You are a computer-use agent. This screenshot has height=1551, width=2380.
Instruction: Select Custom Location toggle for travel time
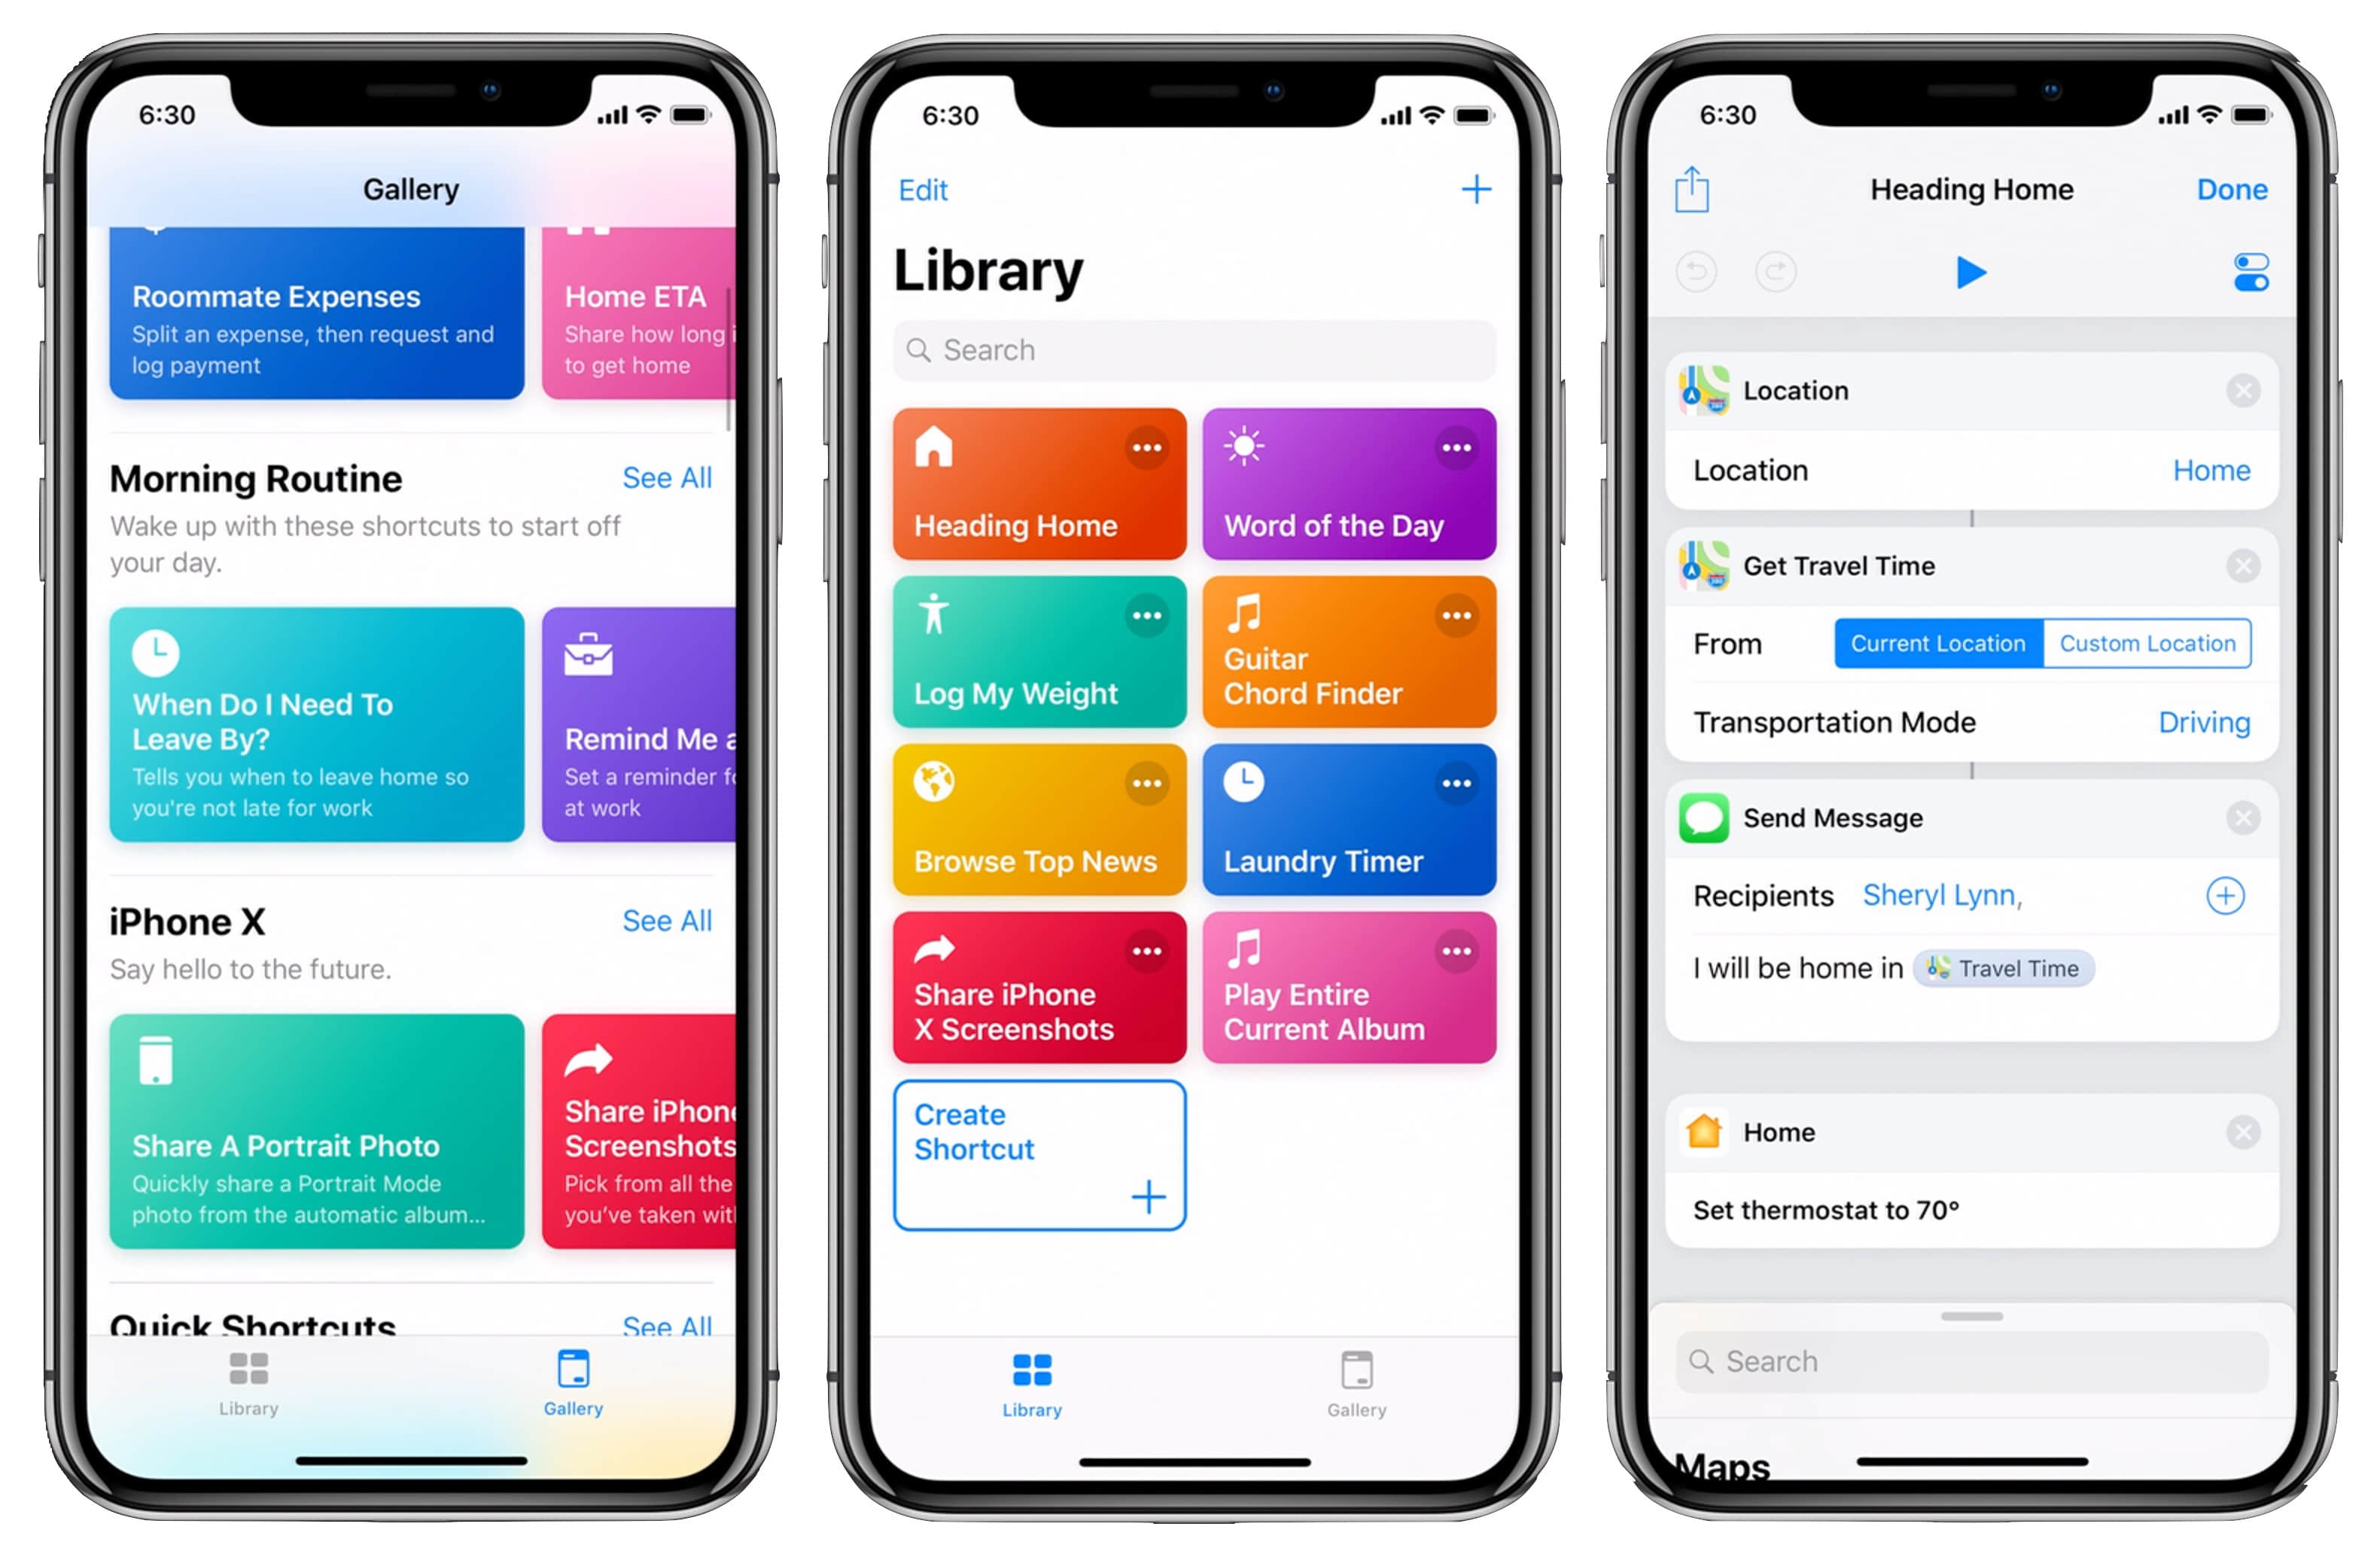tap(2146, 642)
